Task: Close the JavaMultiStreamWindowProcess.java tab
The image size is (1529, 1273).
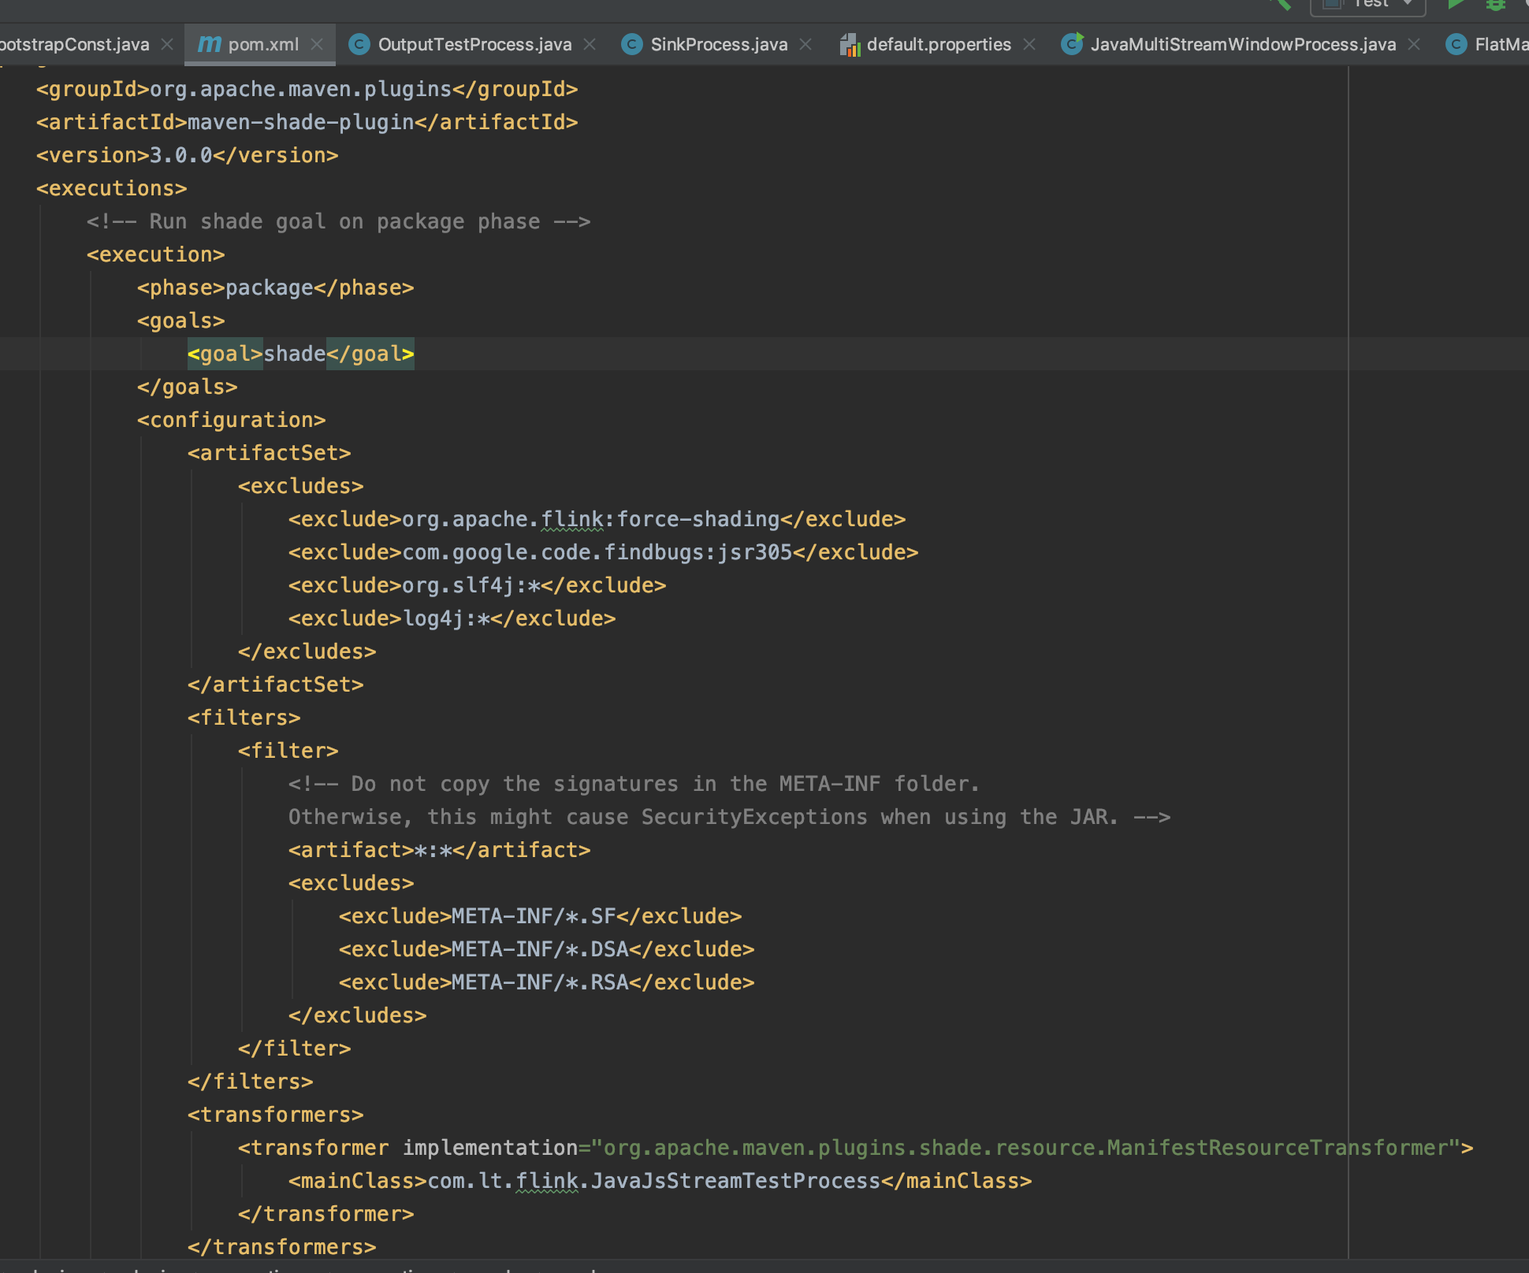Action: point(1414,44)
